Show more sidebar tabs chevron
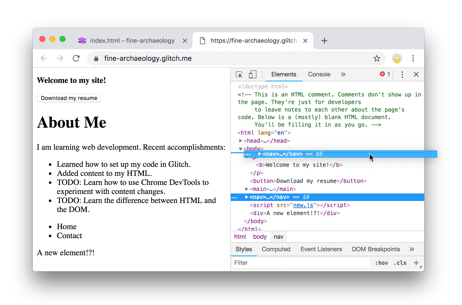462x305 pixels. coord(412,249)
